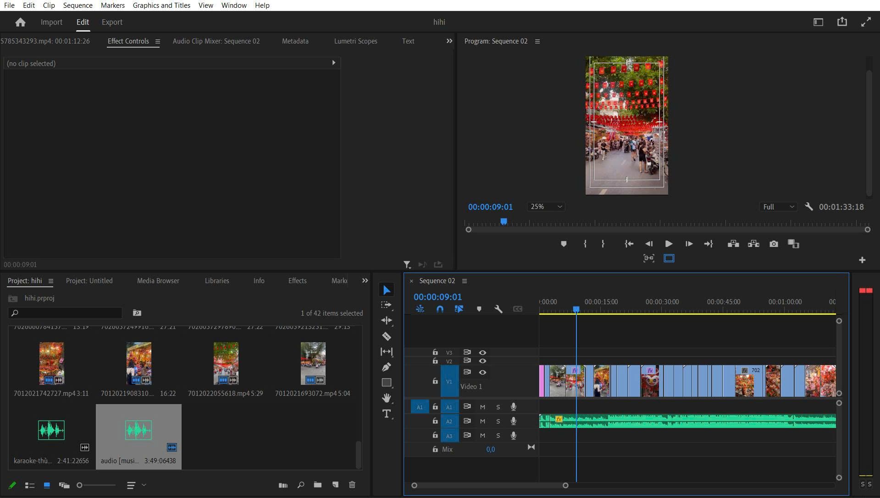Image resolution: width=880 pixels, height=498 pixels.
Task: Select the Pen tool in the toolbox
Action: (387, 367)
